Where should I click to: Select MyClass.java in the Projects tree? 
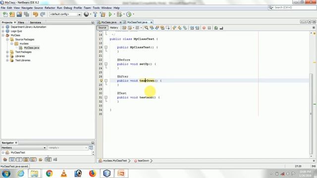32,48
